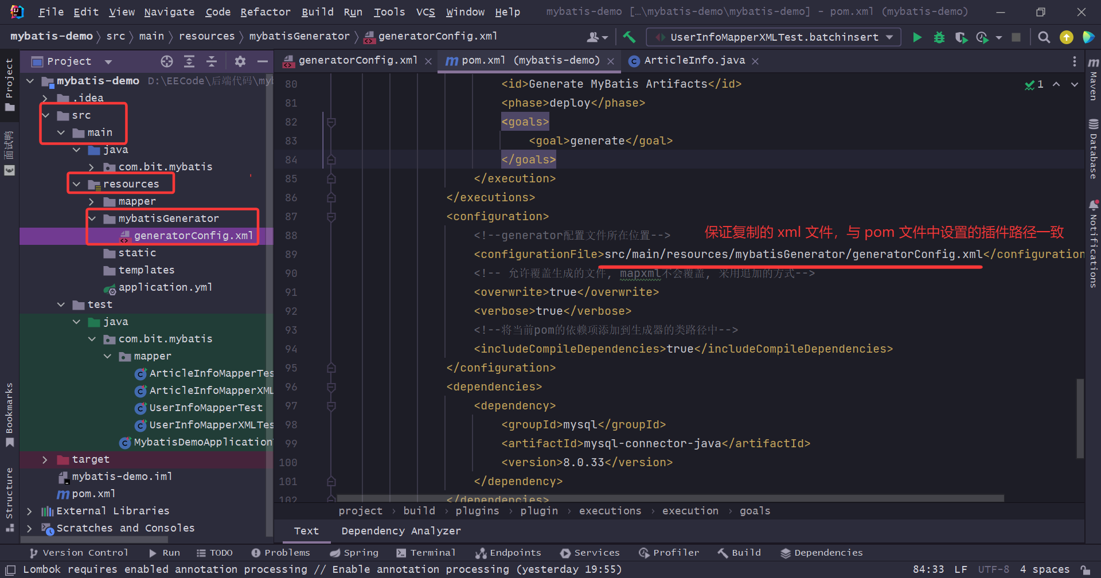Run with coverage icon in toolbar
The width and height of the screenshot is (1101, 578).
point(961,37)
